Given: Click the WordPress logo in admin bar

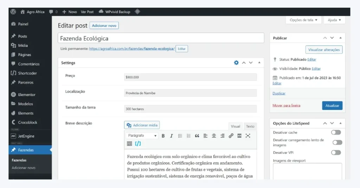Looking at the screenshot, I should click(x=13, y=12).
